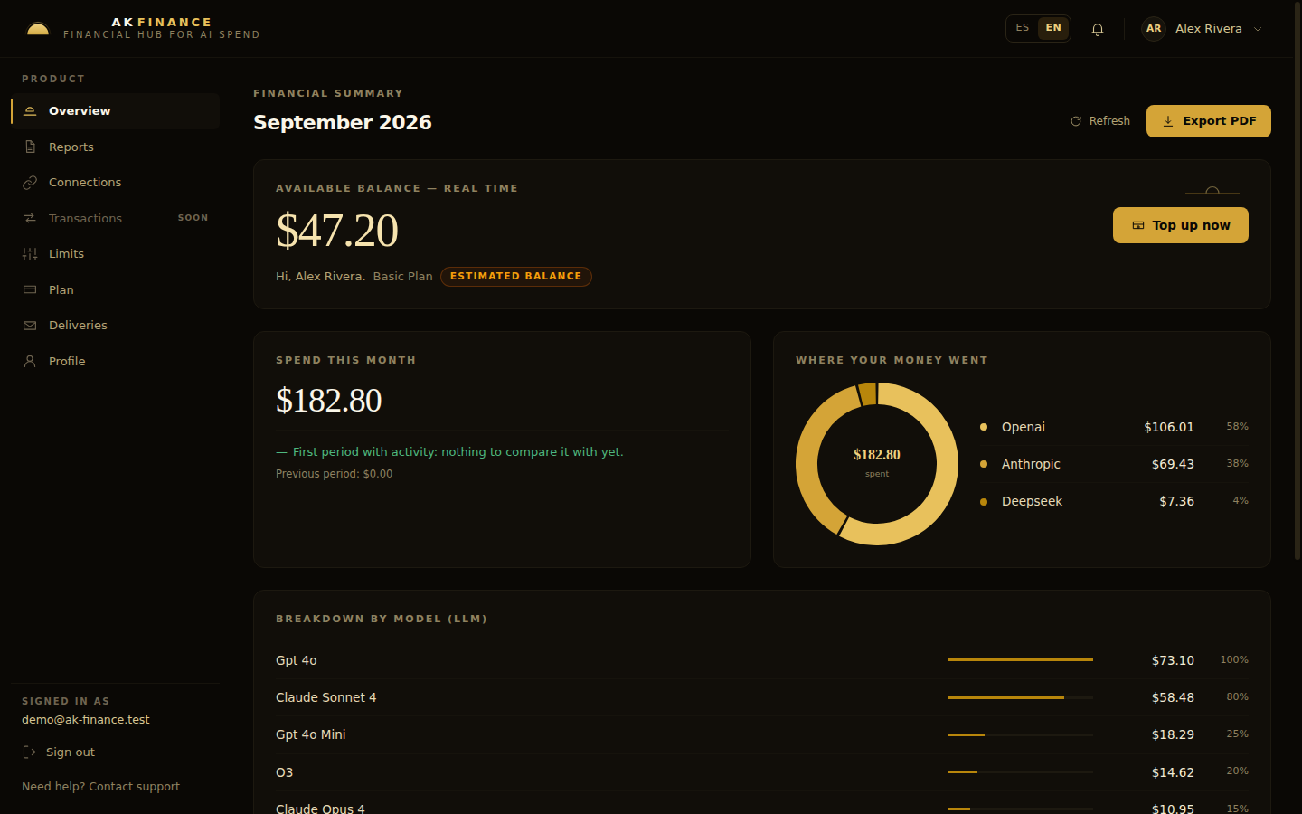Click the Overview sidebar icon
Viewport: 1302px width, 814px height.
(x=30, y=111)
